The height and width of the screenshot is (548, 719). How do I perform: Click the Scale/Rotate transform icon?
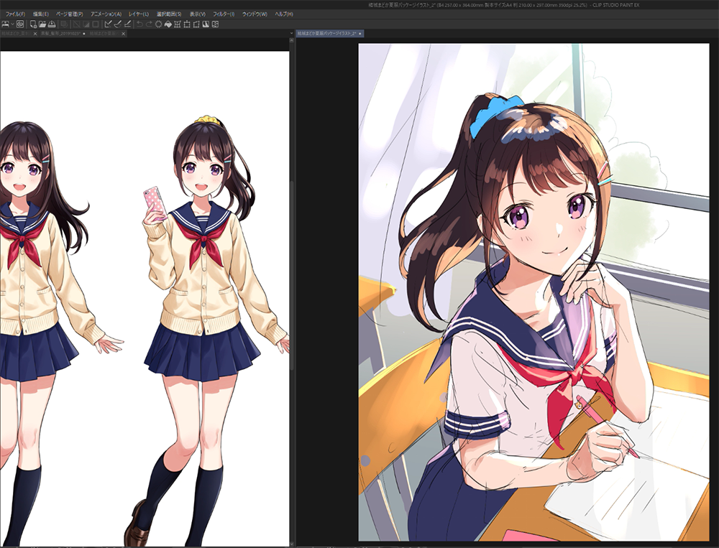coord(178,24)
